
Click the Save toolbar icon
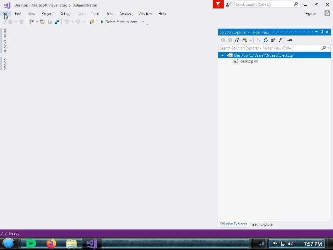click(50, 22)
